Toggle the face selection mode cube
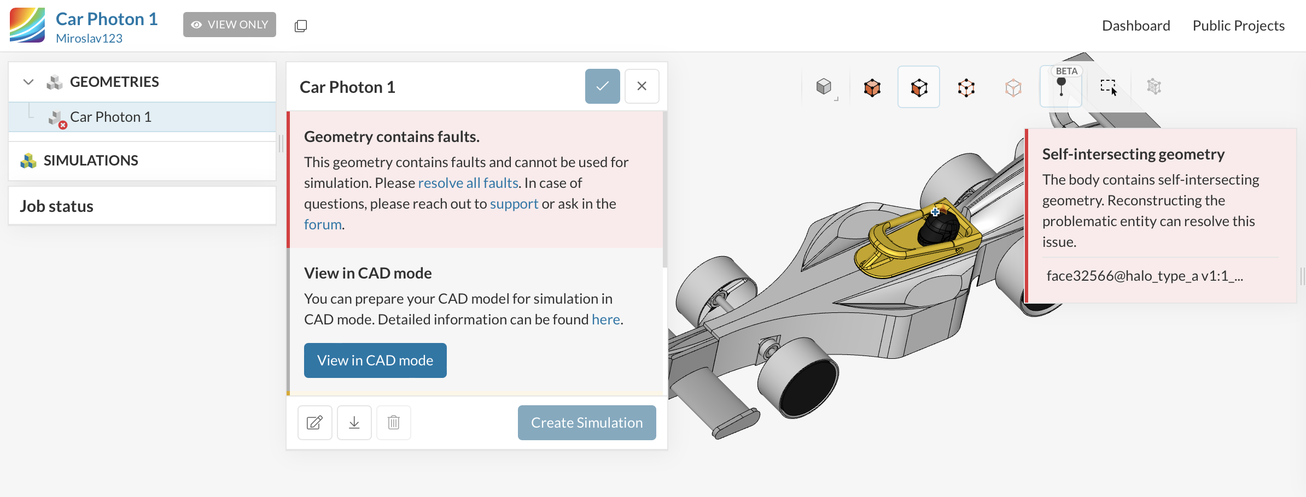1306x497 pixels. [x=919, y=87]
